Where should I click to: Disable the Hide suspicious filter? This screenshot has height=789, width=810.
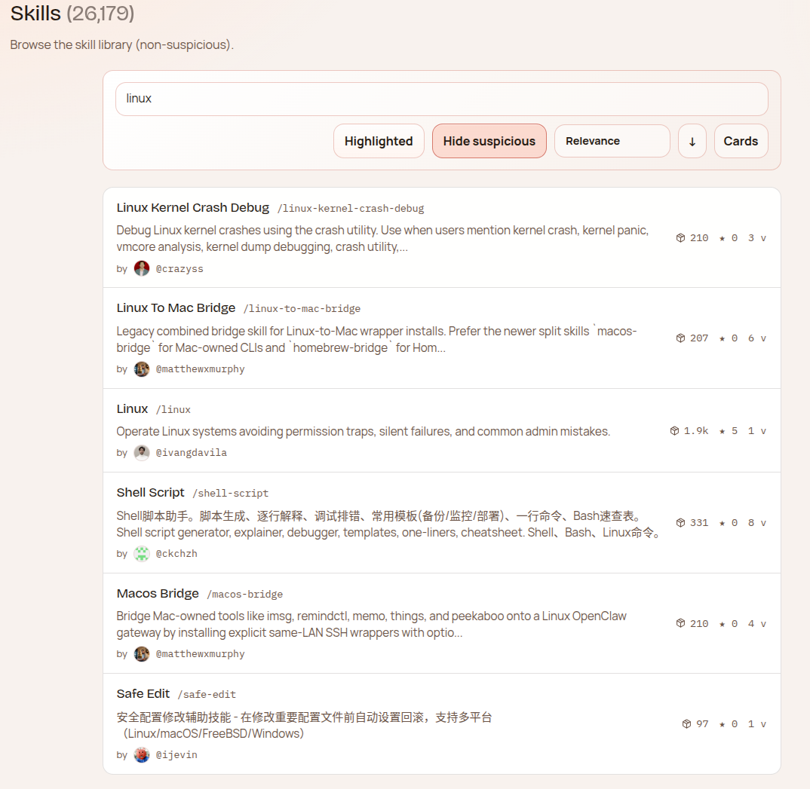click(489, 141)
